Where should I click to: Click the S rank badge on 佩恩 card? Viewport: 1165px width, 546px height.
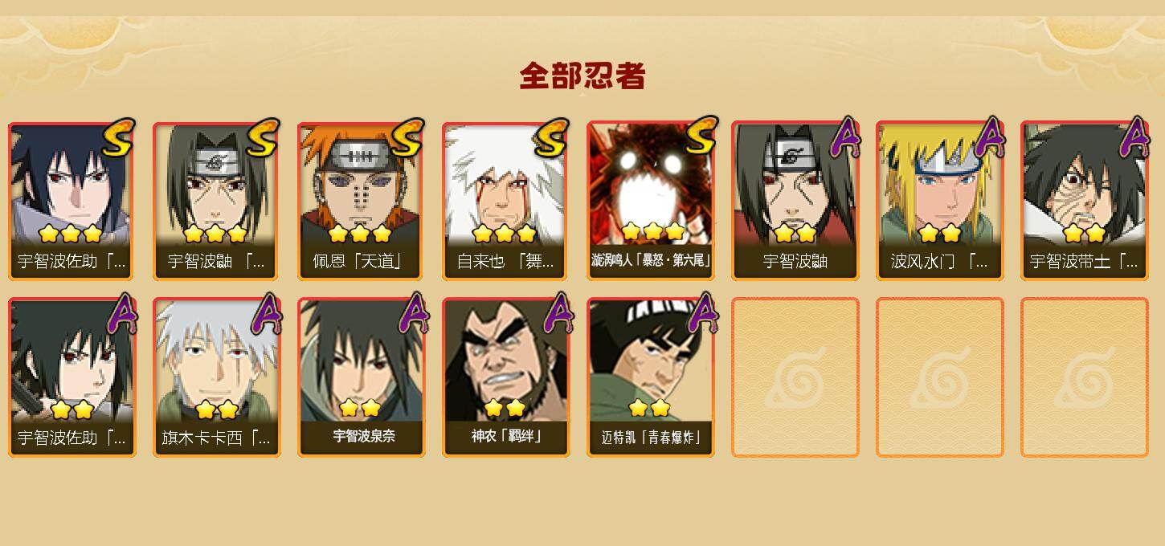pos(407,138)
